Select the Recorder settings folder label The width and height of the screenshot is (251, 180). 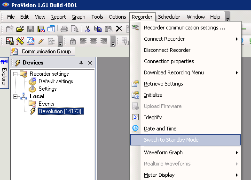(x=49, y=74)
